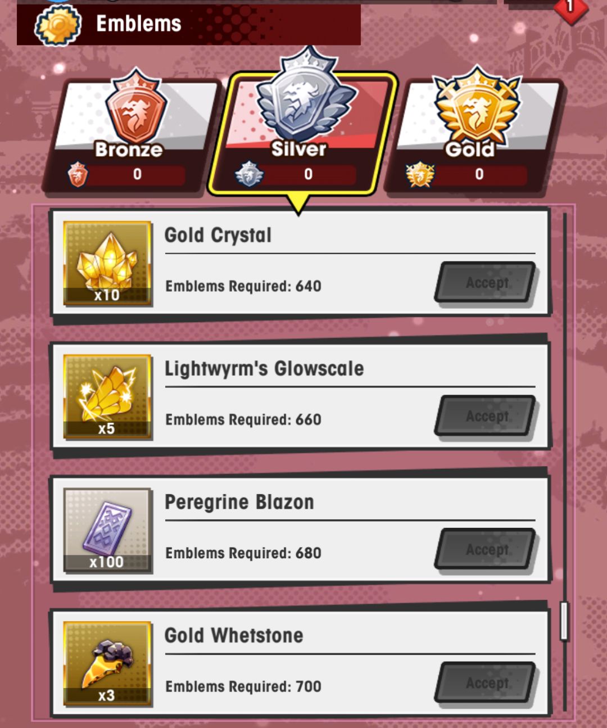This screenshot has width=607, height=728.
Task: Select the Gold emblem tab
Action: [x=475, y=135]
